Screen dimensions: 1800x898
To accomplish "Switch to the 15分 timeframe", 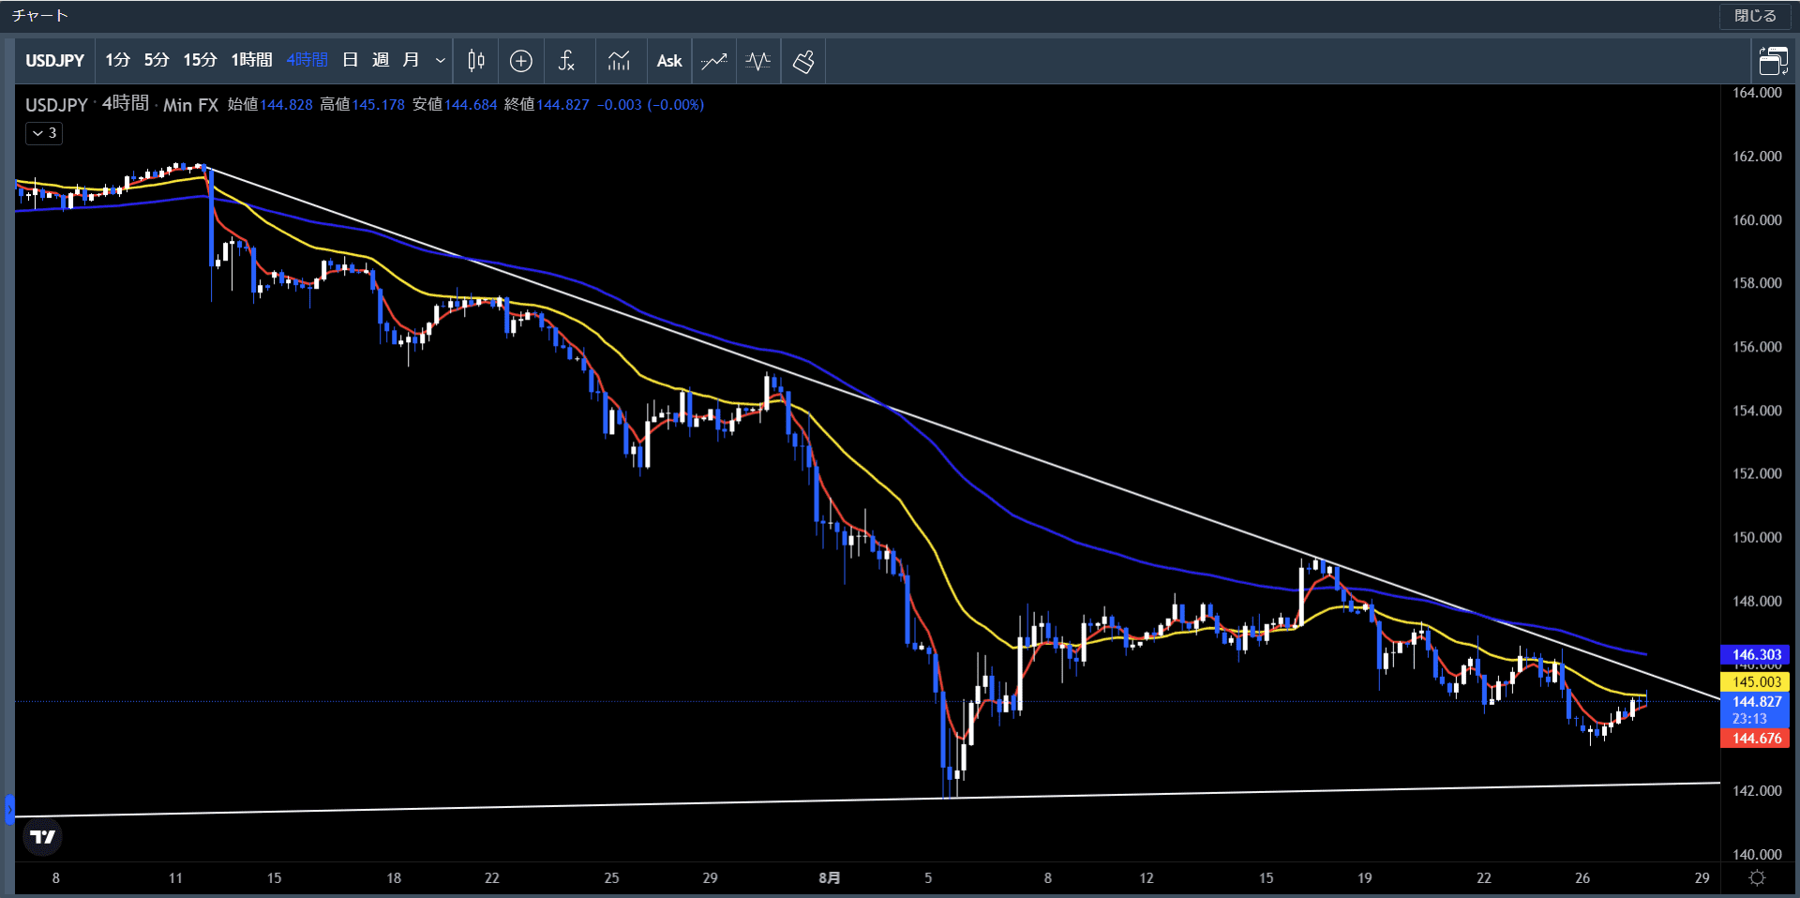I will [x=200, y=60].
